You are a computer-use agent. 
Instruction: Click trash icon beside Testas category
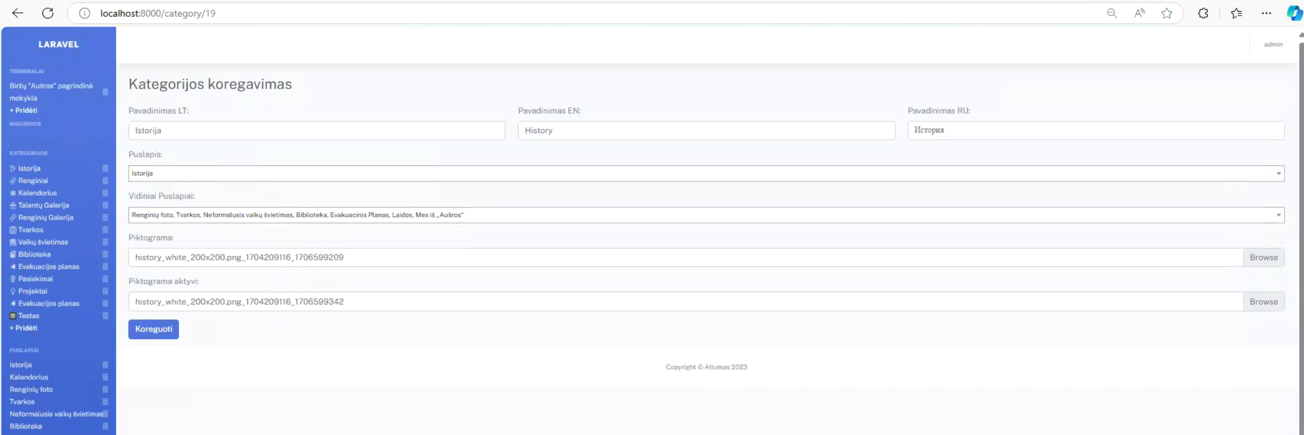(x=105, y=316)
